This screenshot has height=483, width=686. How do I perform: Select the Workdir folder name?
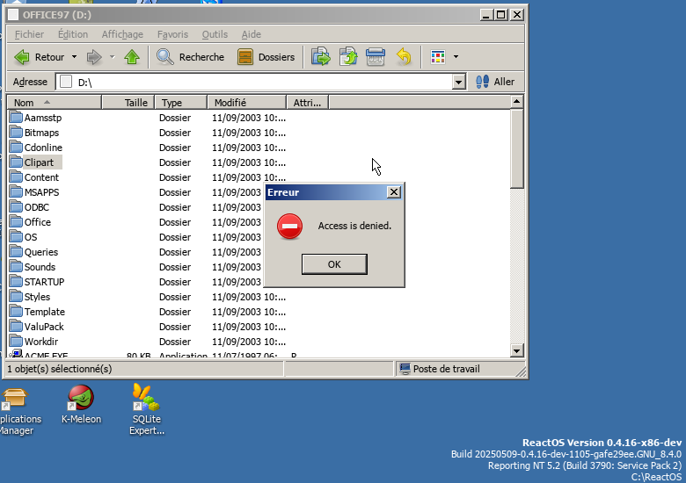tap(41, 342)
